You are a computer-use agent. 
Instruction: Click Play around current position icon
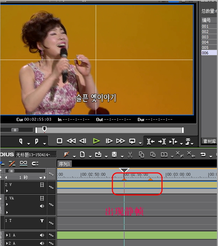coord(173,142)
